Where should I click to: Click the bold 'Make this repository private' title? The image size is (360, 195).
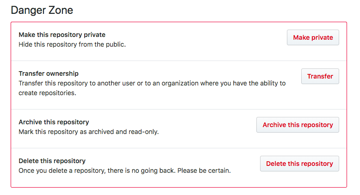pos(62,35)
